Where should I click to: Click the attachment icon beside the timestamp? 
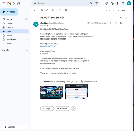pyautogui.click(x=88, y=23)
